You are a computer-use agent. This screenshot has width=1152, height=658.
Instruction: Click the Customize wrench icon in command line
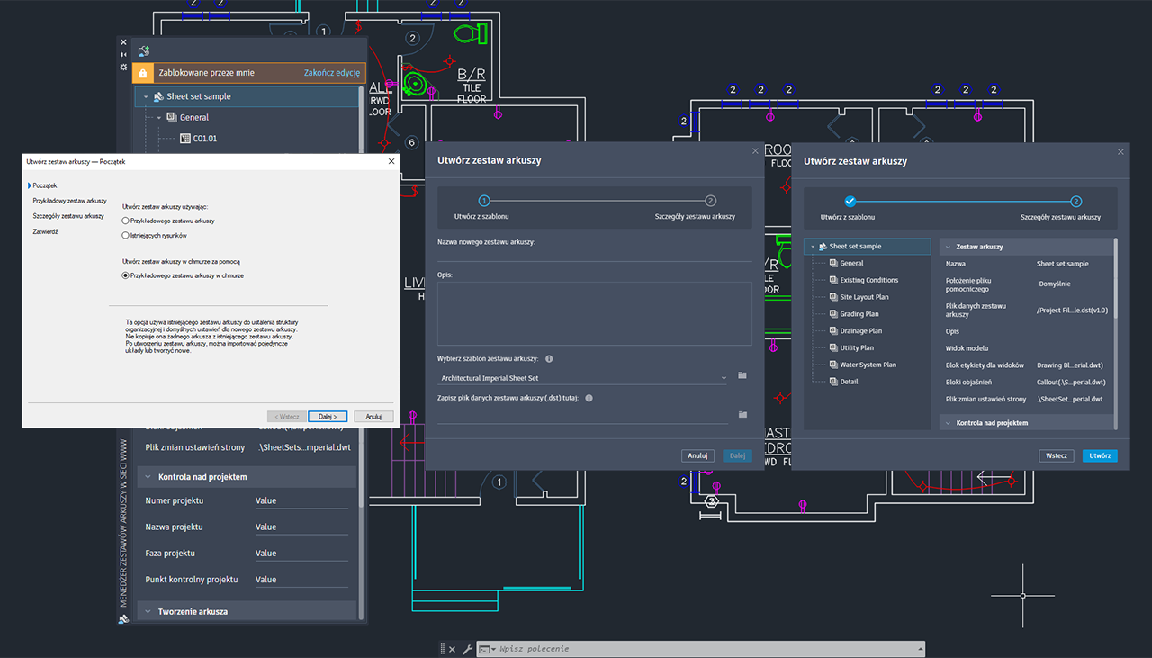(x=467, y=648)
